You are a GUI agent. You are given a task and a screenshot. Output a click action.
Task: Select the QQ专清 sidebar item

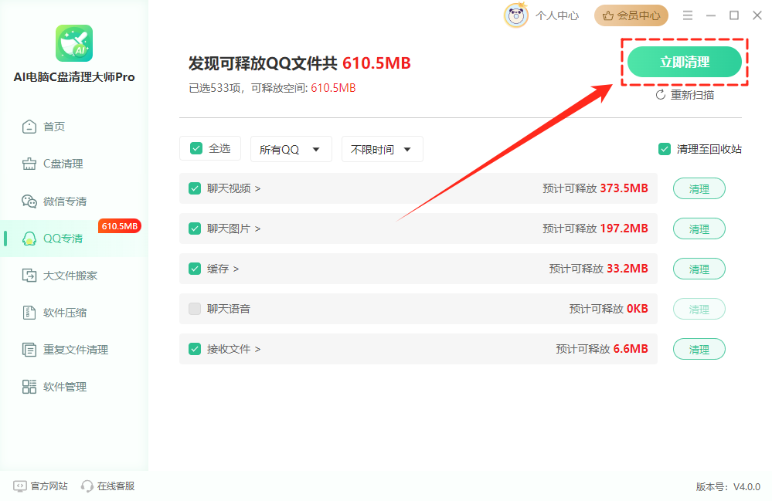74,239
